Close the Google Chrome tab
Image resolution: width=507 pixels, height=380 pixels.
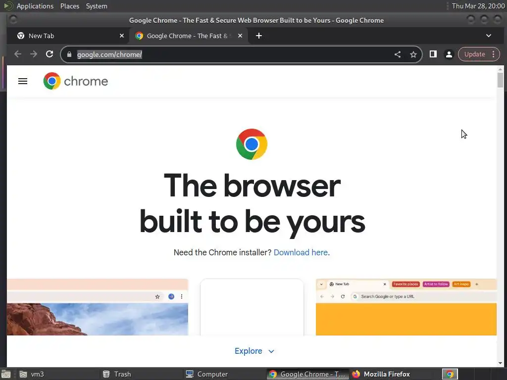tap(240, 36)
